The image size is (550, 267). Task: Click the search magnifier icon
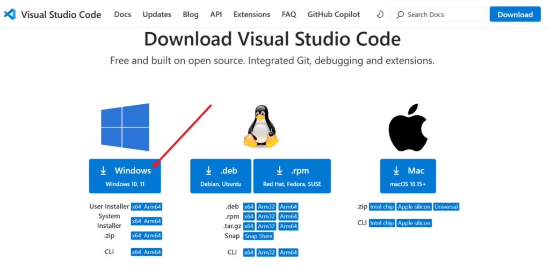400,15
